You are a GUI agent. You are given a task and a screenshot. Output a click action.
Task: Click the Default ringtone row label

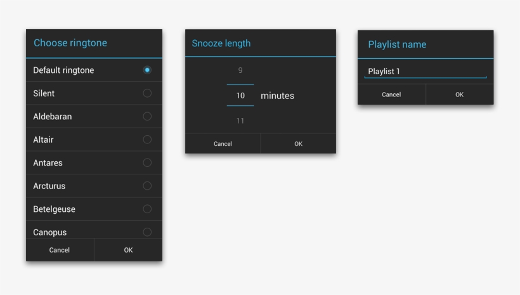tap(63, 70)
